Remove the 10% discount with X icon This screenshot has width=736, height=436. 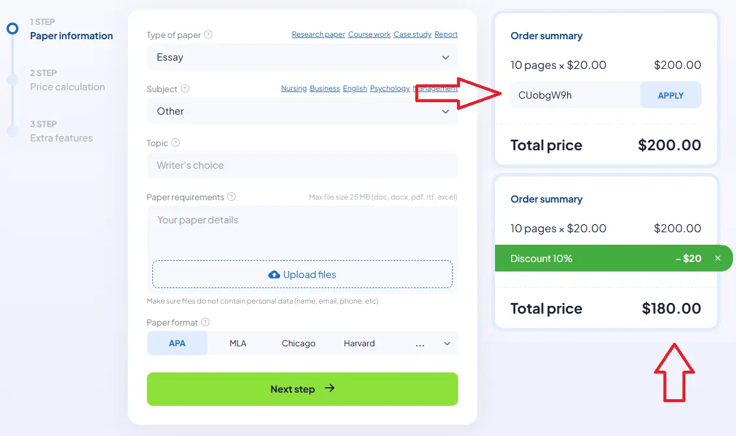718,258
